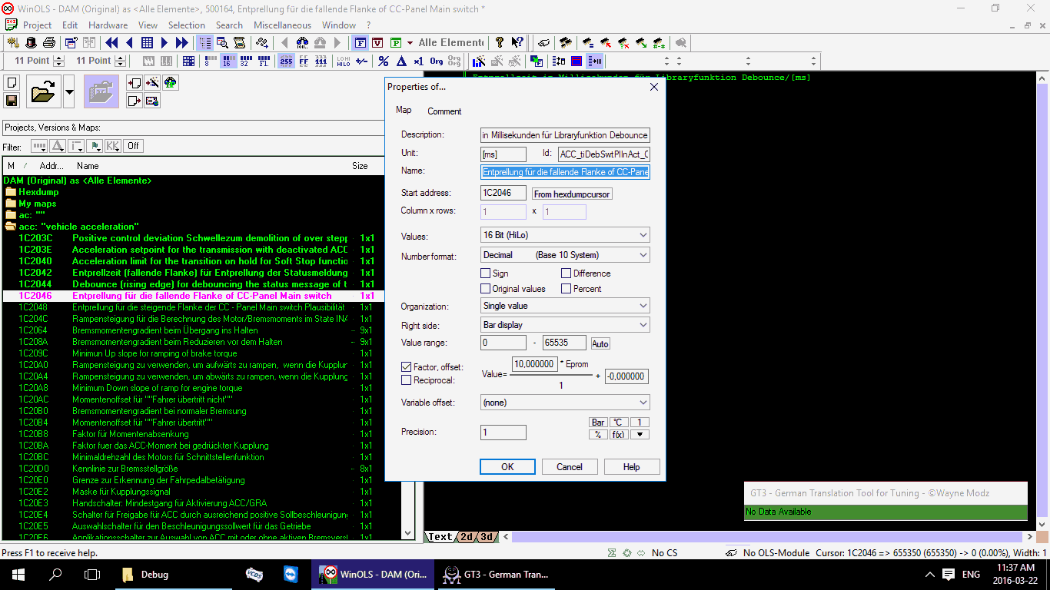This screenshot has width=1050, height=590.
Task: Select the 32 bit display mode icon
Action: point(244,61)
